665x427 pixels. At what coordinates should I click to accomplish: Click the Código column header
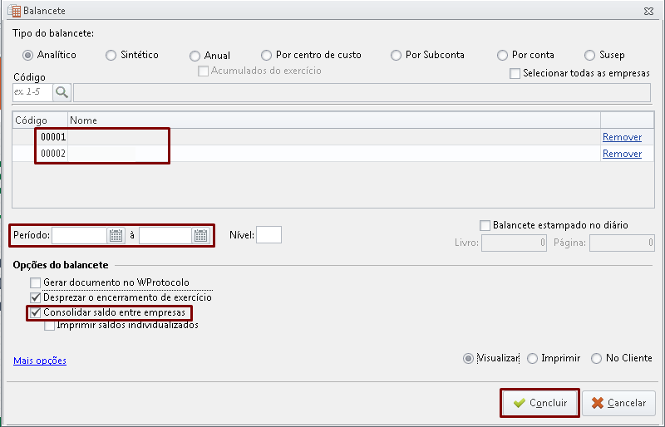[x=40, y=120]
